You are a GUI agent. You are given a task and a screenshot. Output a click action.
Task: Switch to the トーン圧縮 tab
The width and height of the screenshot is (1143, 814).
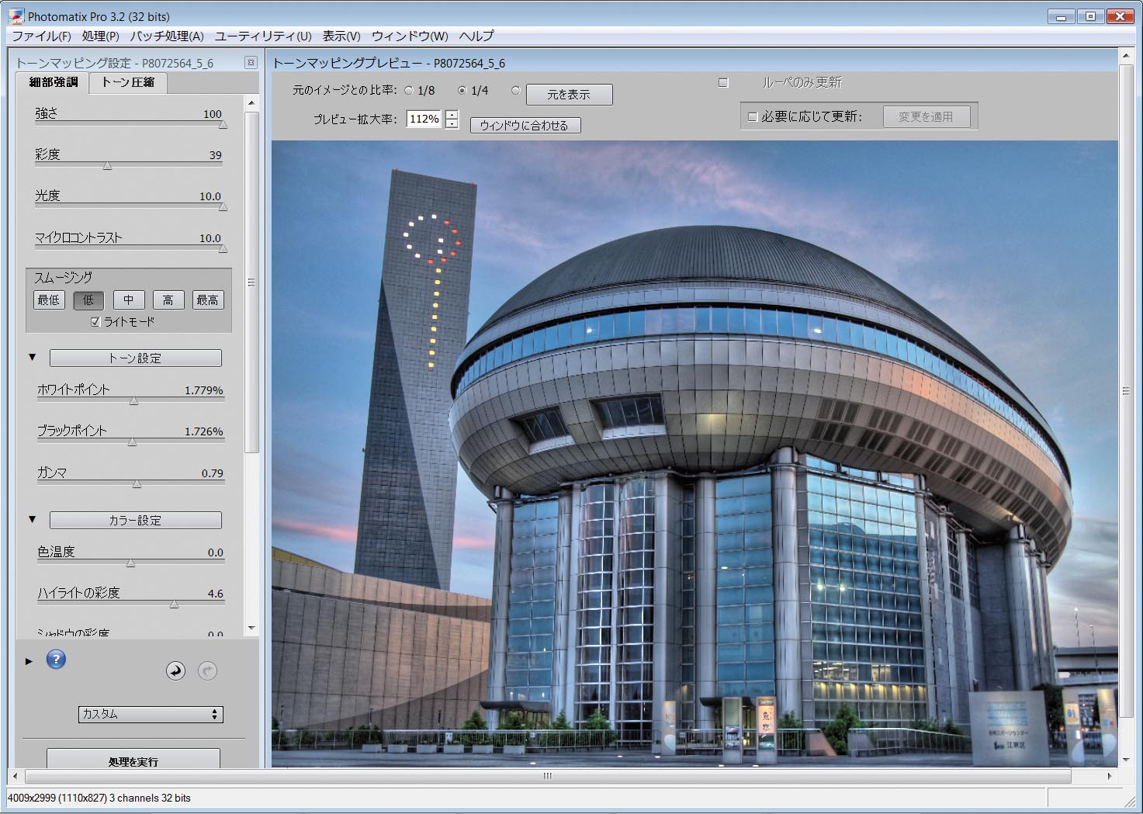click(x=128, y=82)
